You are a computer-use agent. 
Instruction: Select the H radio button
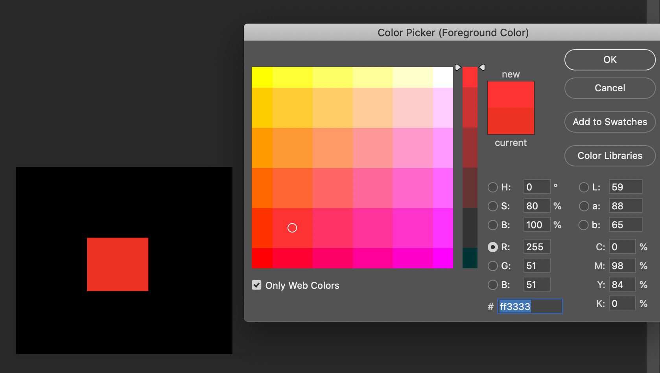point(492,187)
